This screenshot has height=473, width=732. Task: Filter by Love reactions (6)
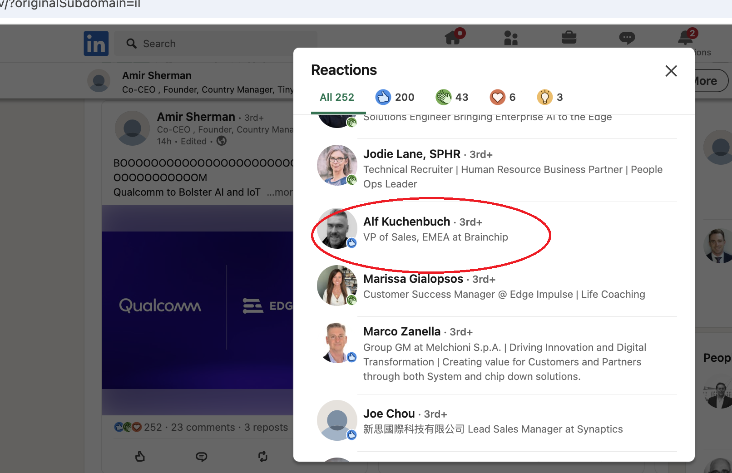click(x=503, y=97)
